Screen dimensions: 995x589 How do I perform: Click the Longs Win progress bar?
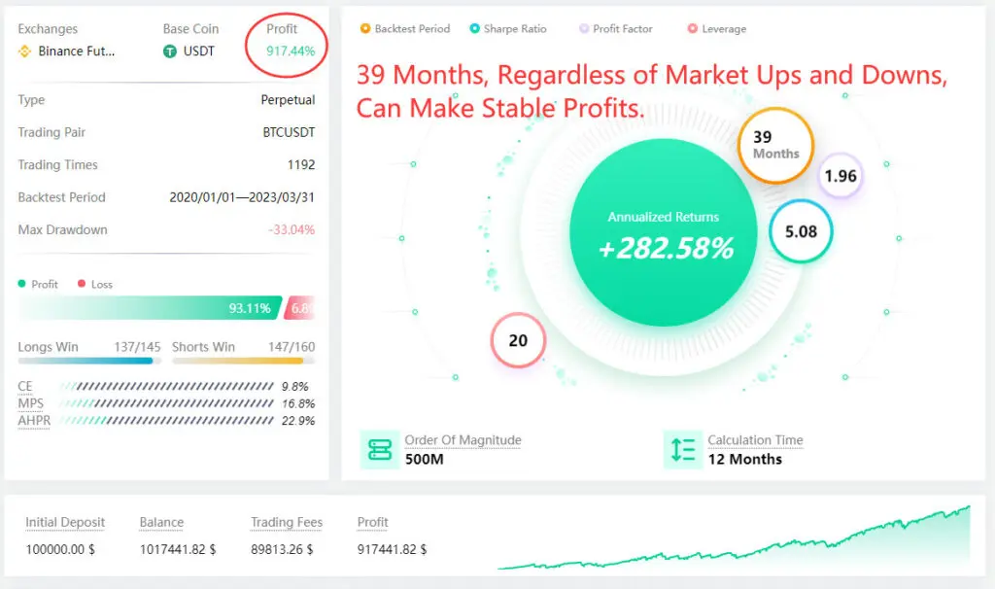point(89,361)
